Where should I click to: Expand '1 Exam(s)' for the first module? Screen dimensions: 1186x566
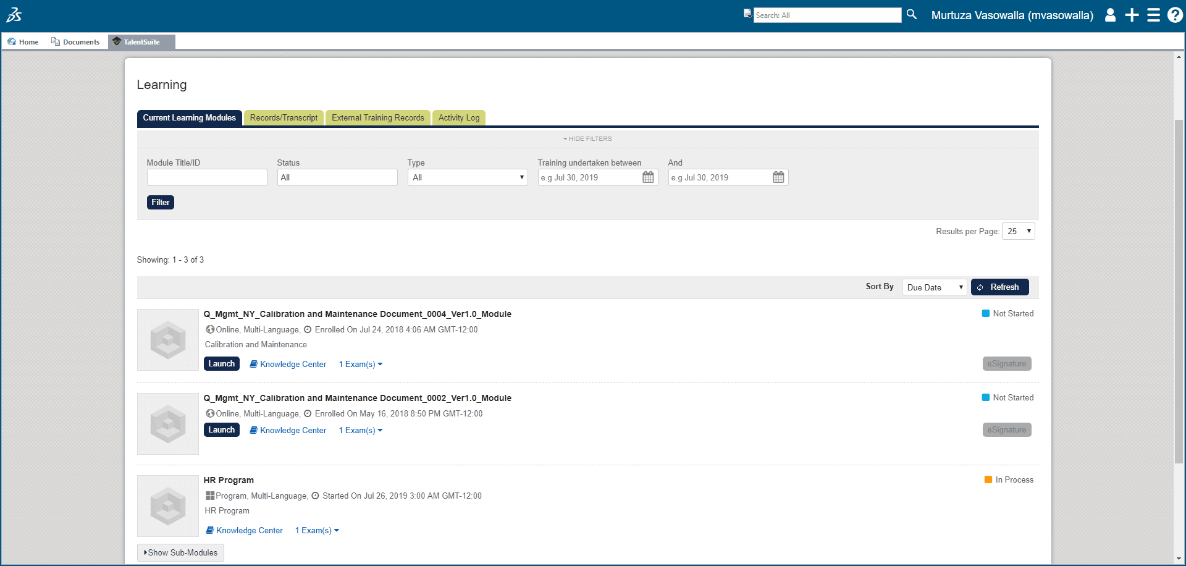click(x=360, y=364)
